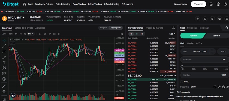Change the candlestick chart type icon
This screenshot has width=229, height=101.
[45, 34]
